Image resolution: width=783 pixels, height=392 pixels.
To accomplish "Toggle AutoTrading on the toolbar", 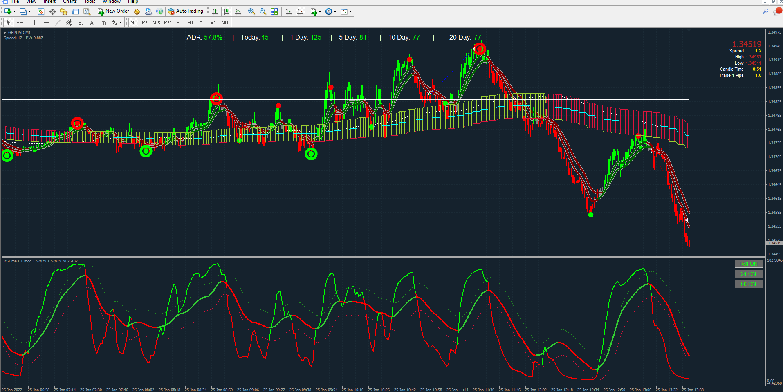I will (185, 11).
